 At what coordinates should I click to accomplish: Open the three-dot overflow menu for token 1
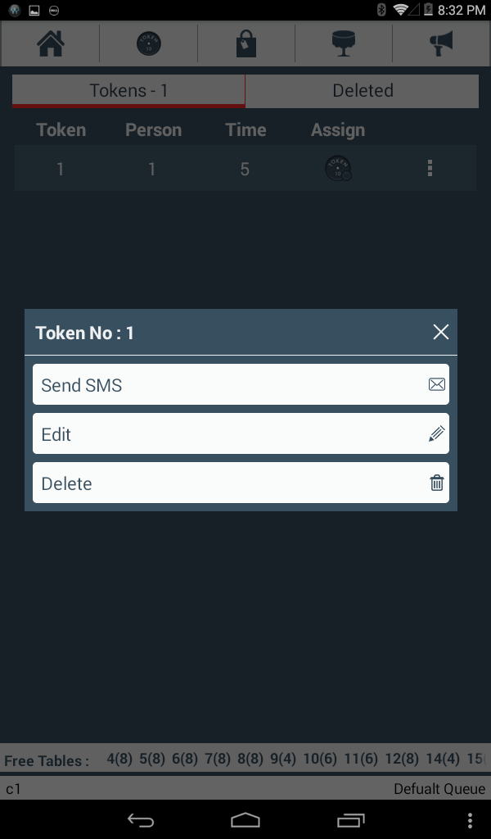[x=430, y=169]
